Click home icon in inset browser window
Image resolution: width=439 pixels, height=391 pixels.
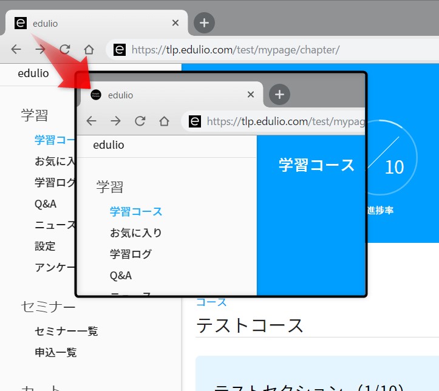click(x=164, y=121)
